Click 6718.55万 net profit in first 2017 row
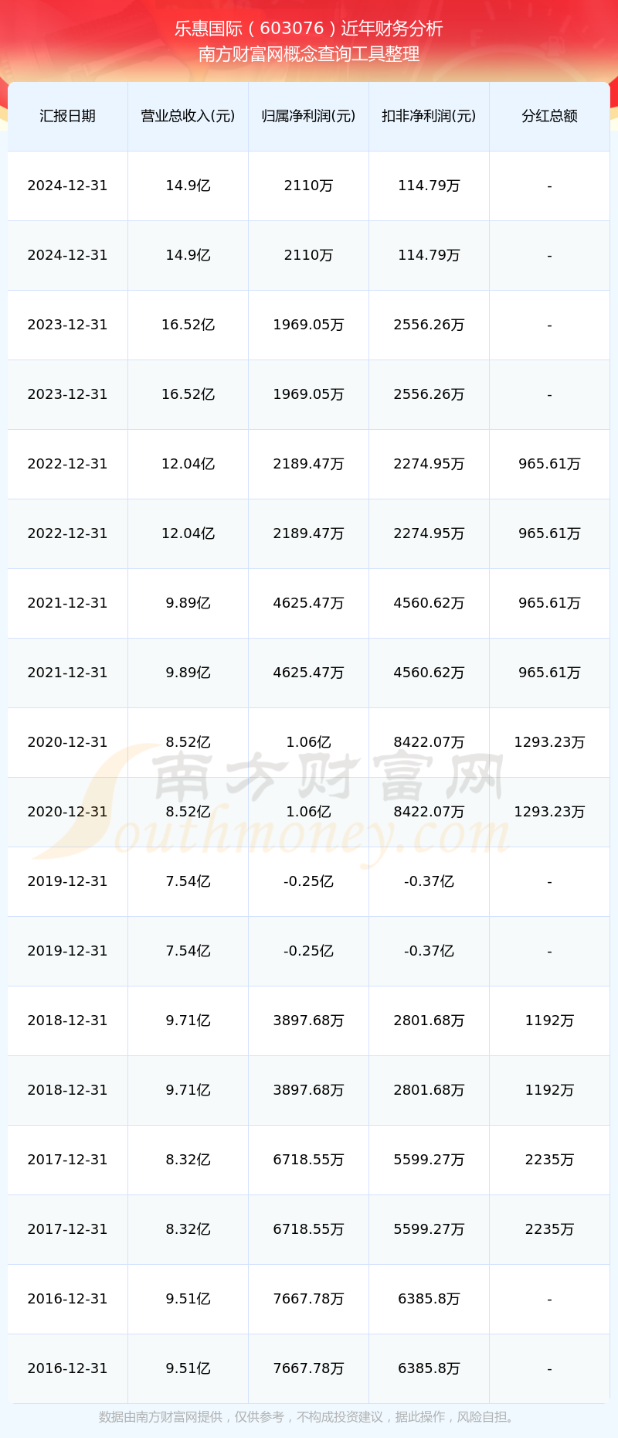 coord(308,1160)
